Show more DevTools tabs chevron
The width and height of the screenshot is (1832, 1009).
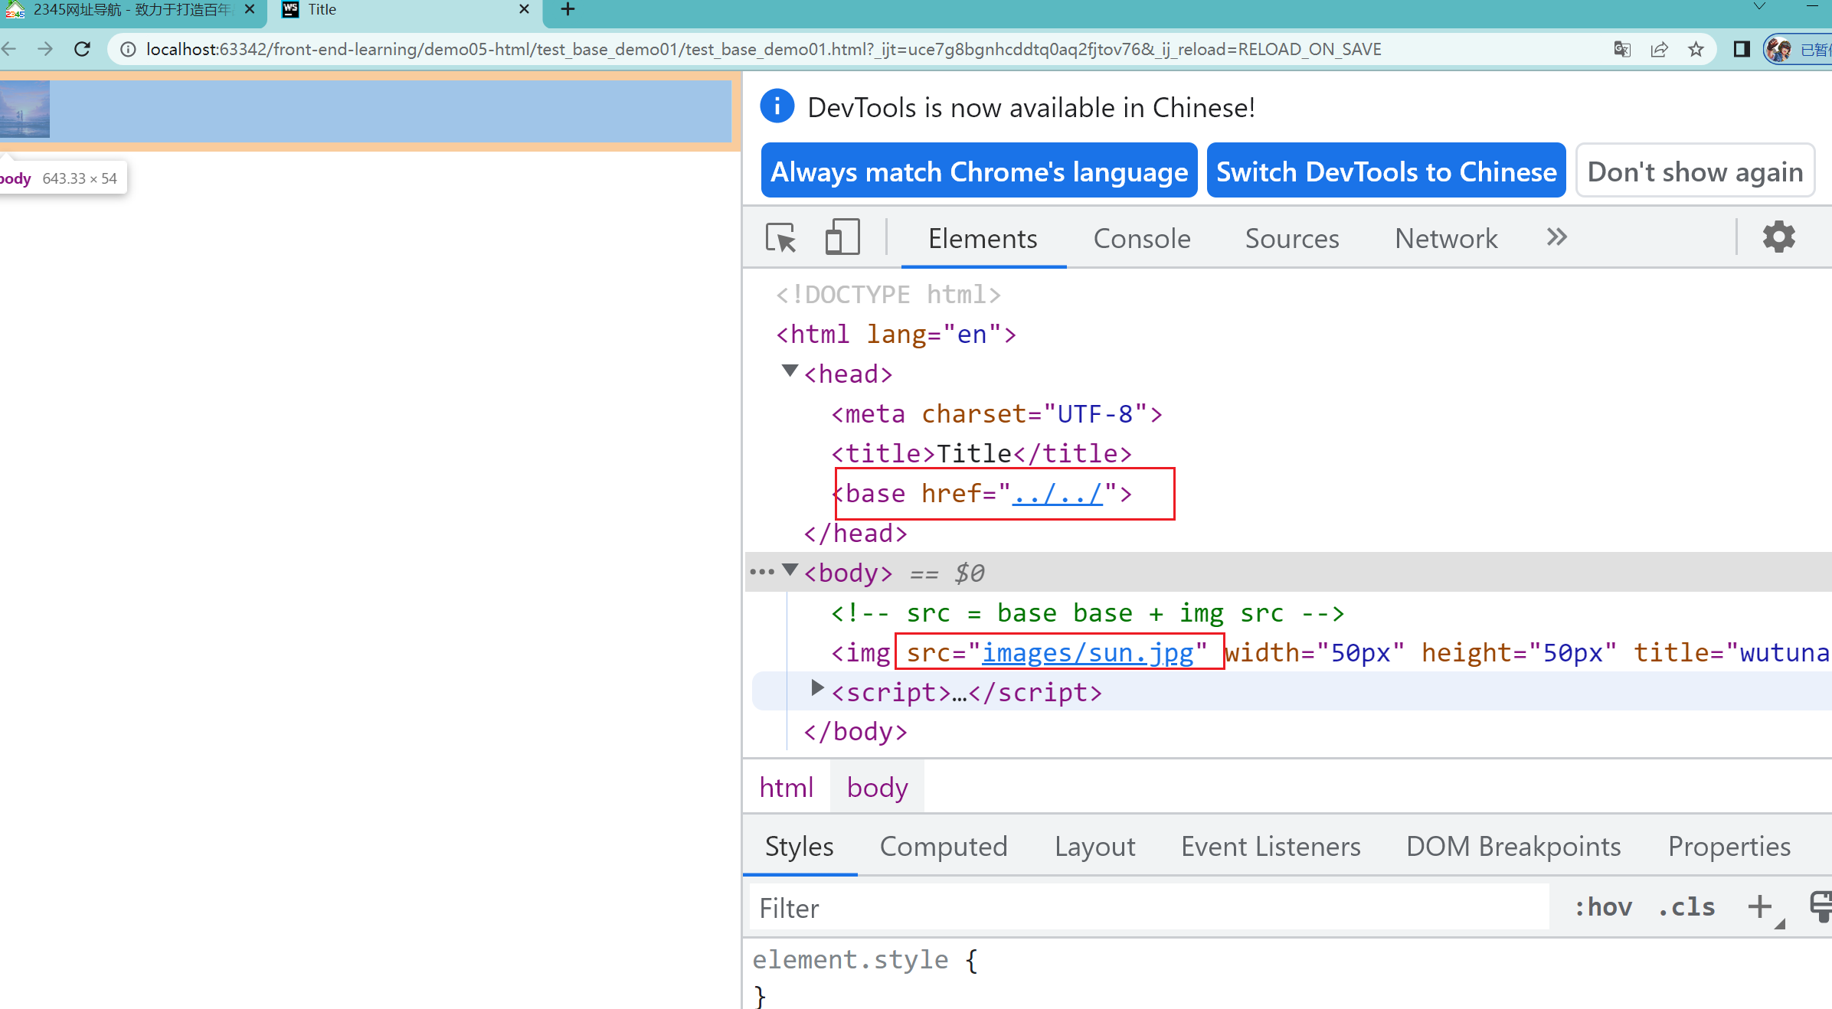1556,237
